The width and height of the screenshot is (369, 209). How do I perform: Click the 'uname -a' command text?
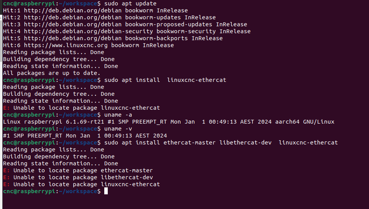click(x=118, y=115)
